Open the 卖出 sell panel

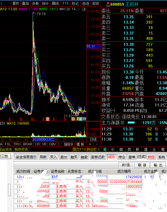(x=64, y=157)
